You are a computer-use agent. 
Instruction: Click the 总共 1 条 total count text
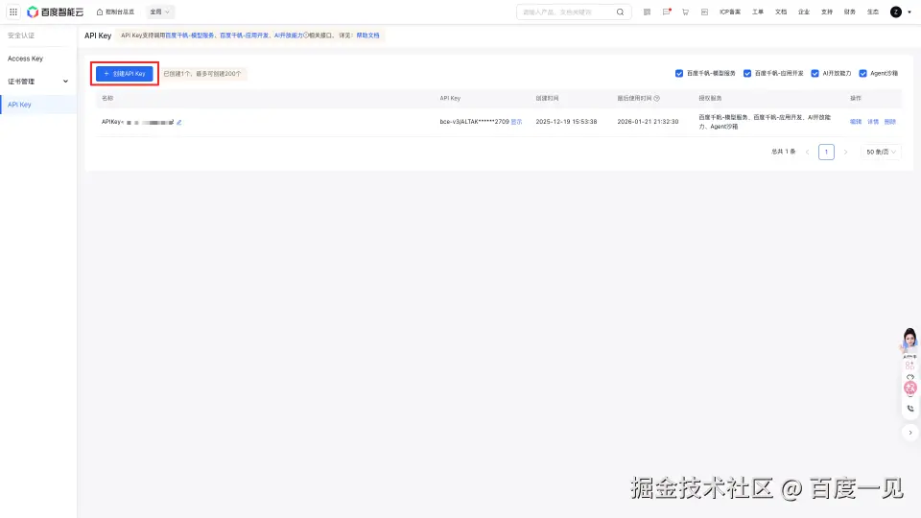coord(783,152)
